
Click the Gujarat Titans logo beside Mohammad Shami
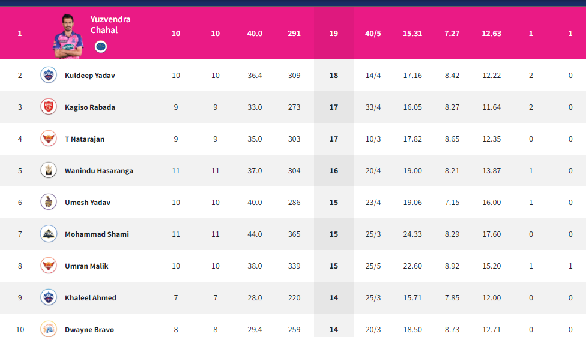pyautogui.click(x=49, y=234)
